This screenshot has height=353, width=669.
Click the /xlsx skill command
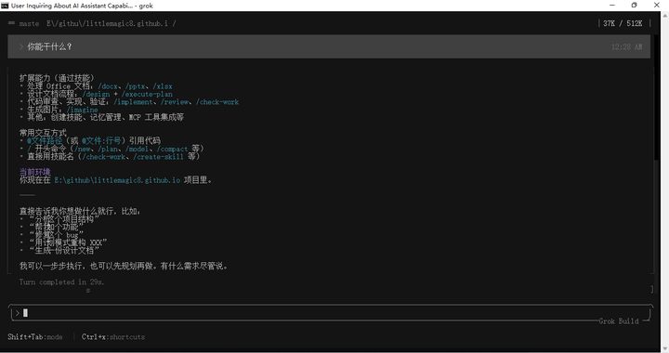[x=163, y=86]
